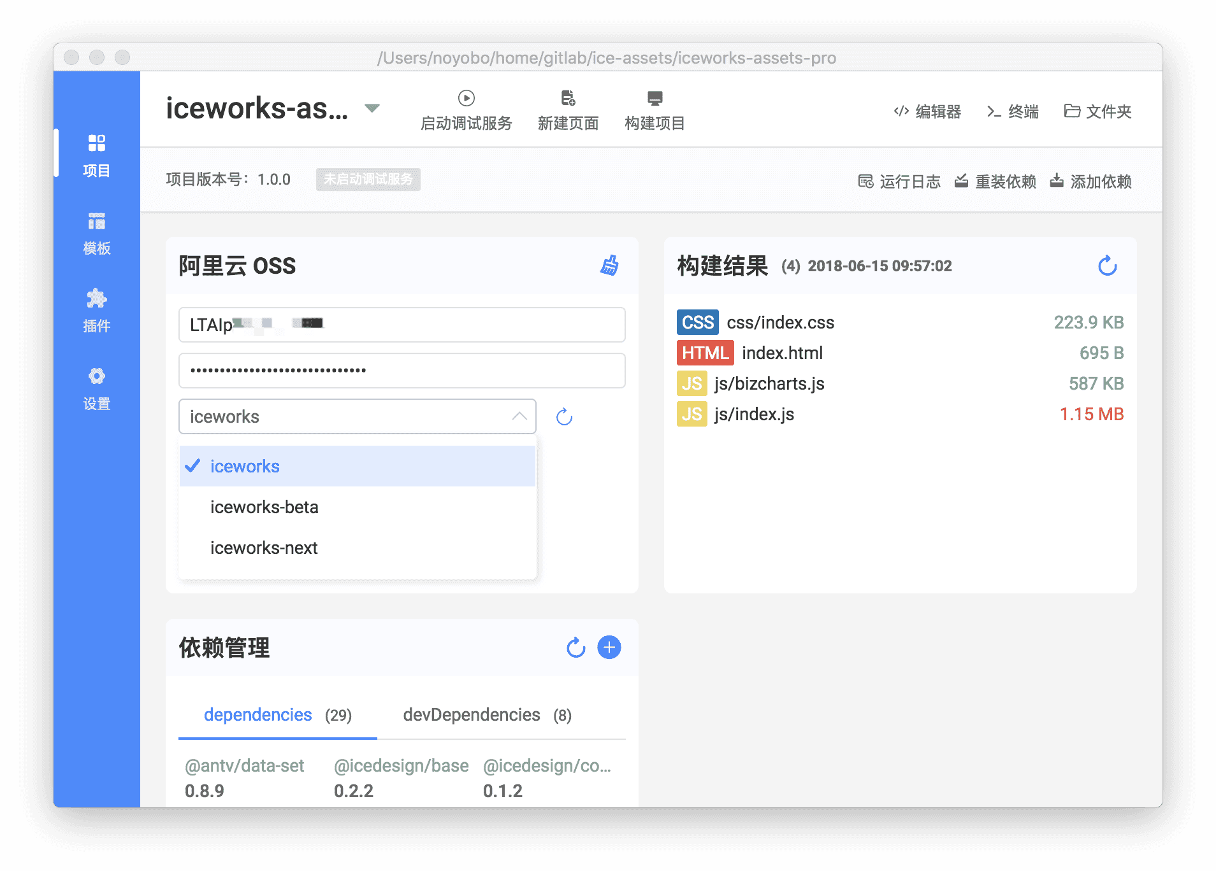This screenshot has height=871, width=1216.
Task: Switch to the devDependencies tab
Action: [472, 714]
